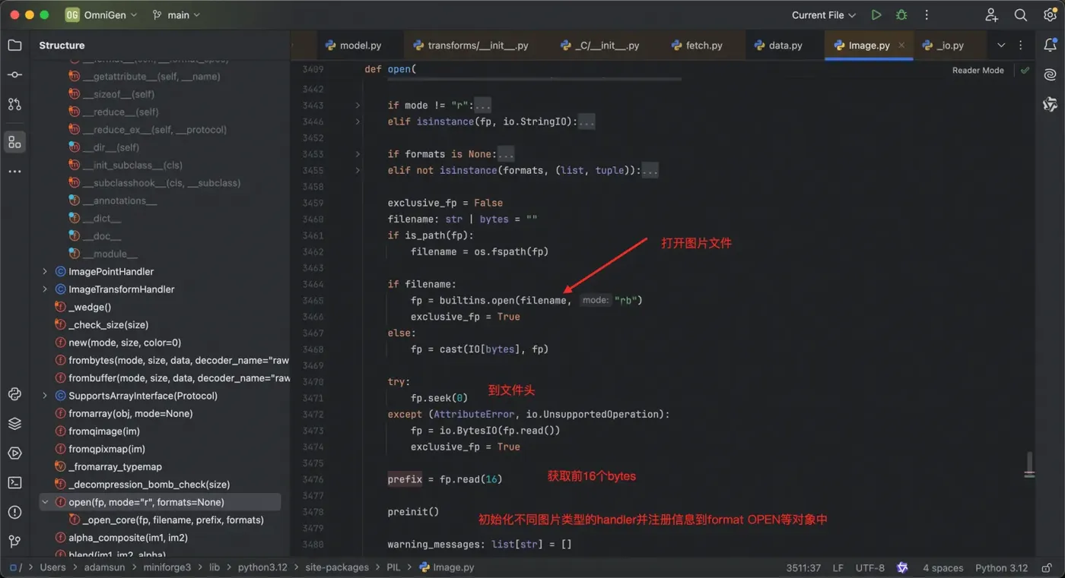Open the Commit tool window icon
This screenshot has width=1065, height=578.
[x=14, y=74]
